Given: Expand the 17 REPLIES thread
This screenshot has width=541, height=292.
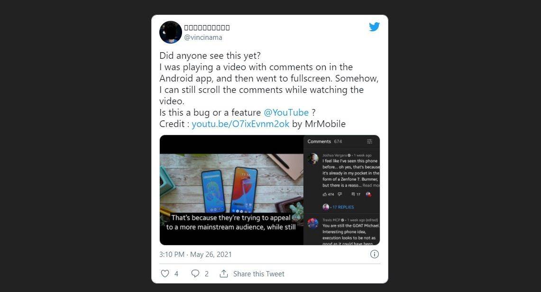Looking at the screenshot, I should tap(342, 207).
